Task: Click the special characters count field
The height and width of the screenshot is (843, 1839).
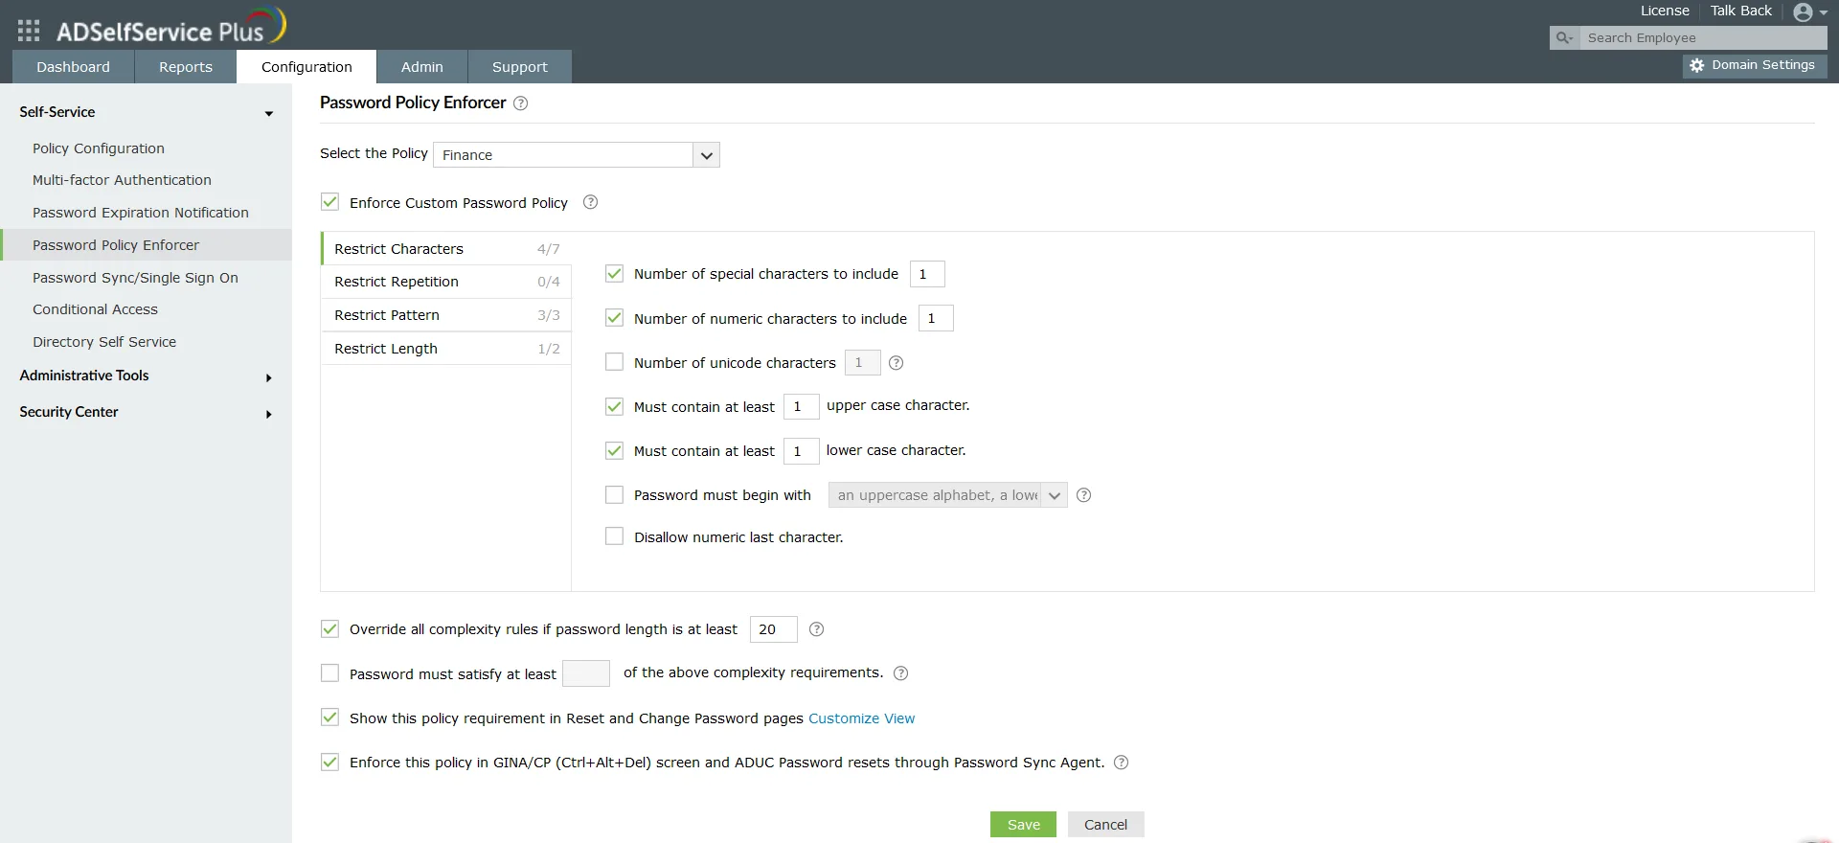Action: point(927,274)
